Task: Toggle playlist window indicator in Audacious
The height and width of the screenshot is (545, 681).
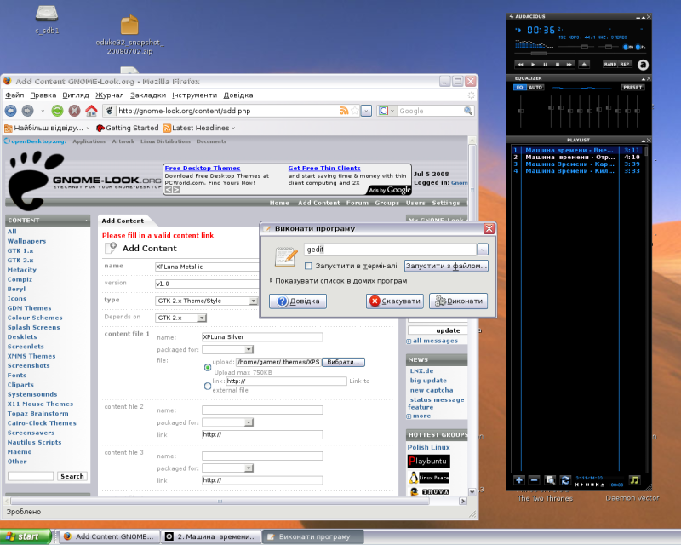Action: click(640, 47)
